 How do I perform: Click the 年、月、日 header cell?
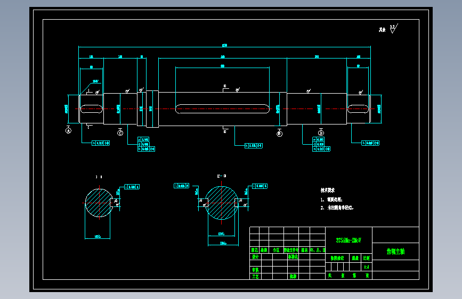pyautogui.click(x=318, y=250)
